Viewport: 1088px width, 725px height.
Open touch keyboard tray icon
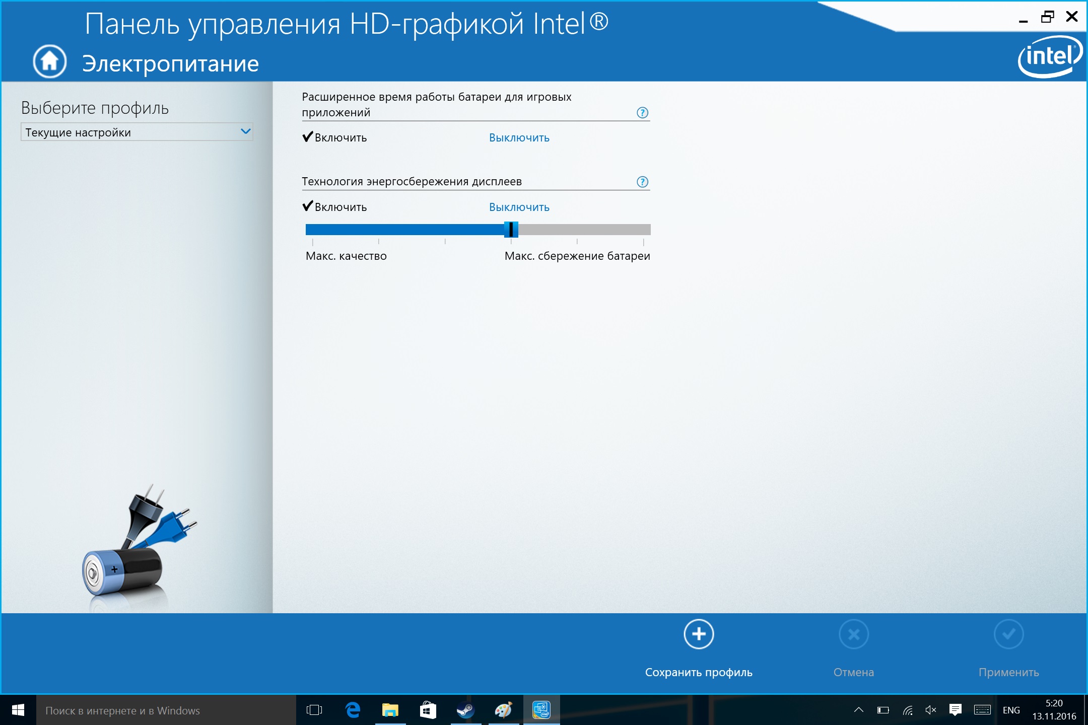point(982,710)
